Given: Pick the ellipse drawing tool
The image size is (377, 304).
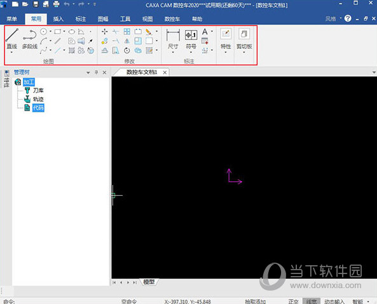Looking at the screenshot, I should (x=72, y=32).
